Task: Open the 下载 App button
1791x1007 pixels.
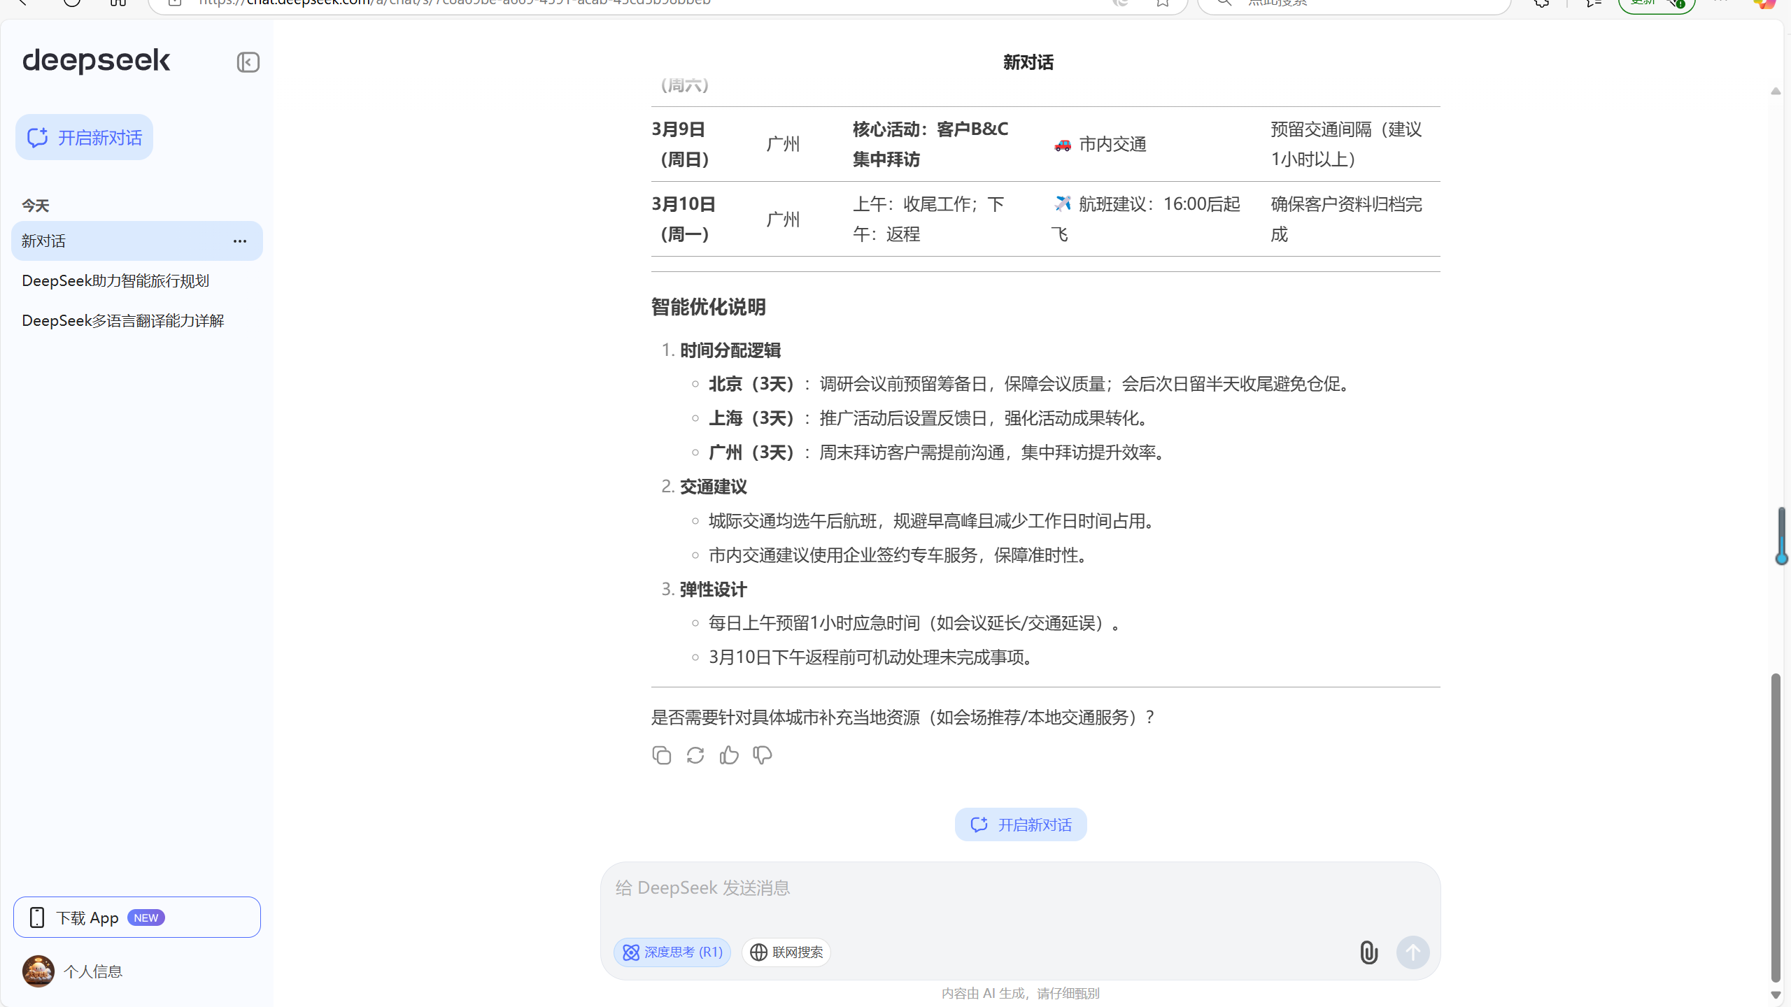Action: pos(137,917)
